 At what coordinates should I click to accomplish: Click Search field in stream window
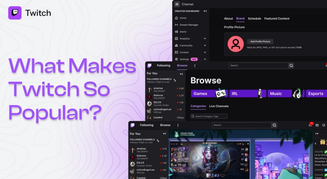point(241,125)
